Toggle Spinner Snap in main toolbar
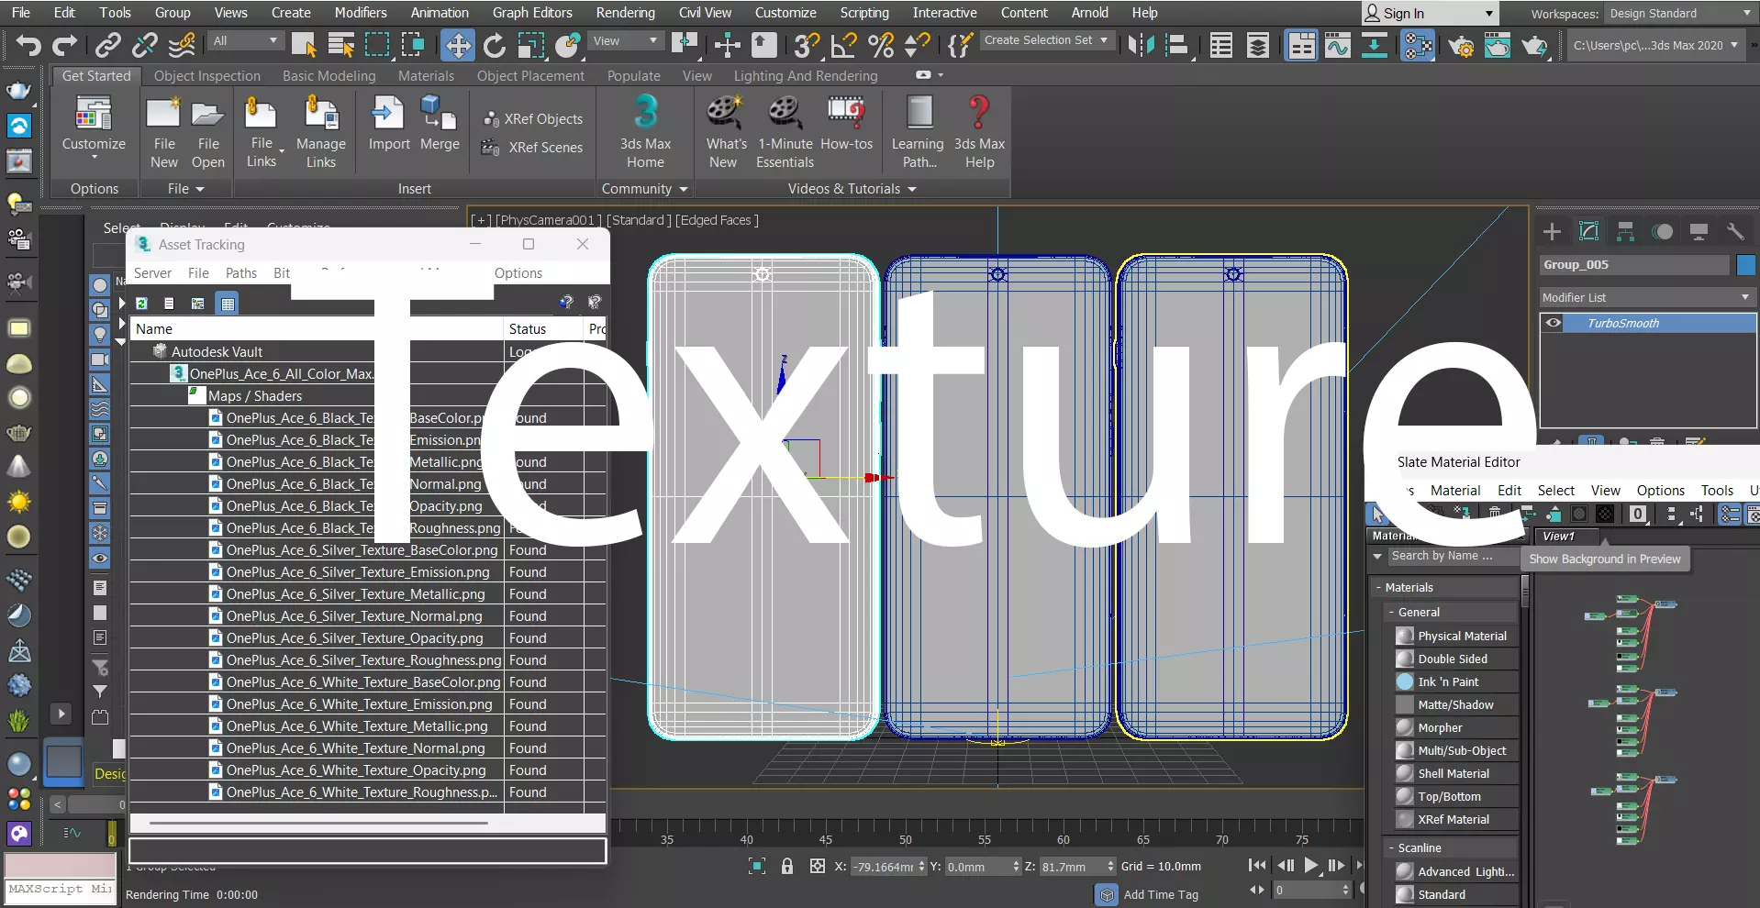The image size is (1760, 908). click(917, 44)
